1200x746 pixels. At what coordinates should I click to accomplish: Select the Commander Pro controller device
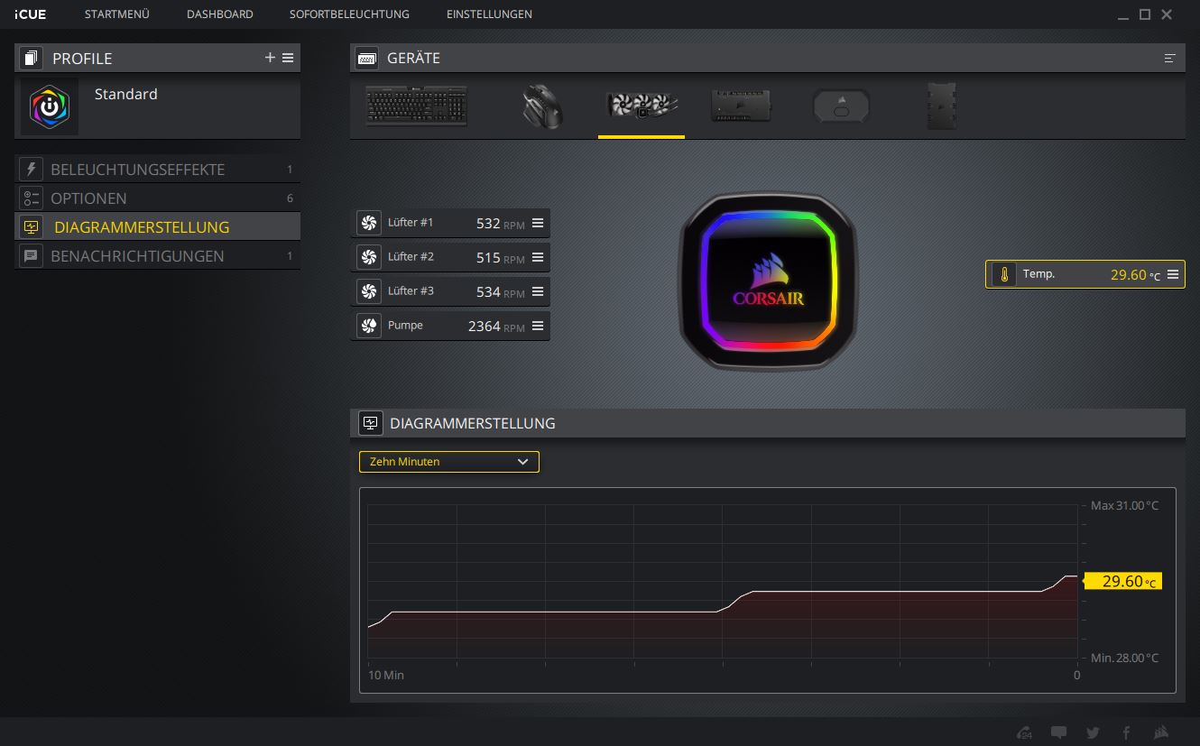pos(741,106)
